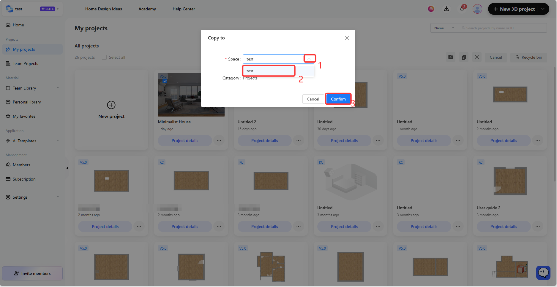Click the ELITE badge
Screen dimensions: 557x287
[48, 9]
